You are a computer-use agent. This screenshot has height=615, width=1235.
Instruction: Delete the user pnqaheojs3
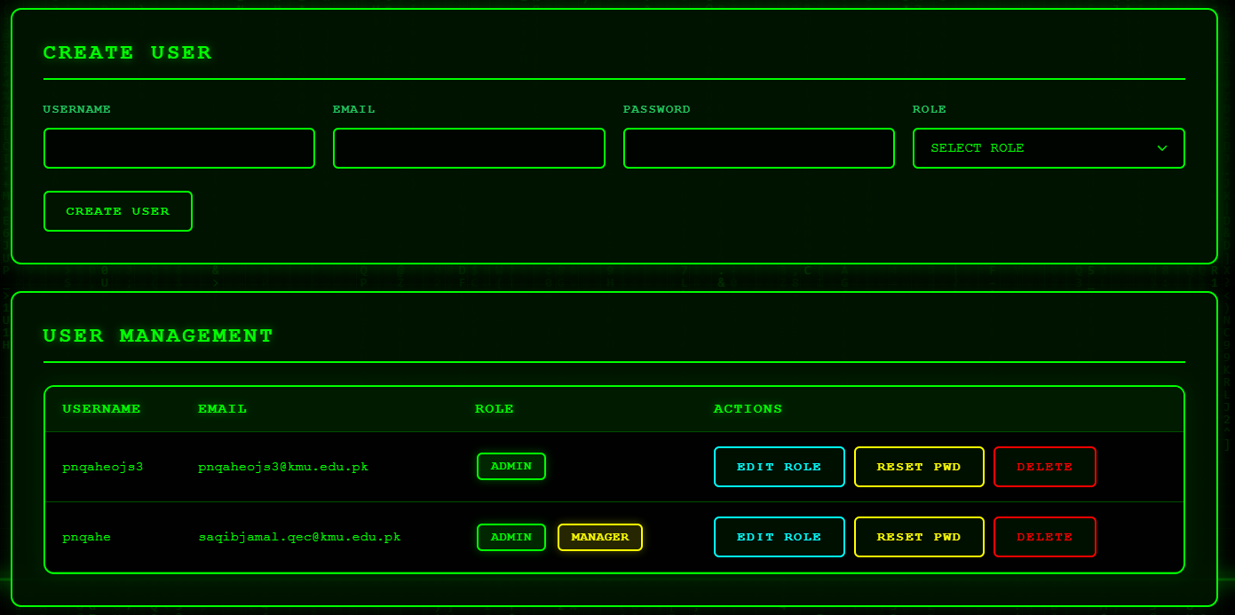1044,467
